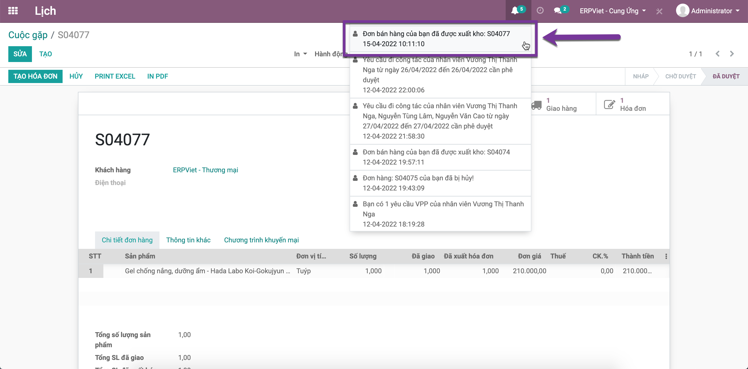Click the Tuýp unit cell
748x369 pixels.
tap(303, 271)
